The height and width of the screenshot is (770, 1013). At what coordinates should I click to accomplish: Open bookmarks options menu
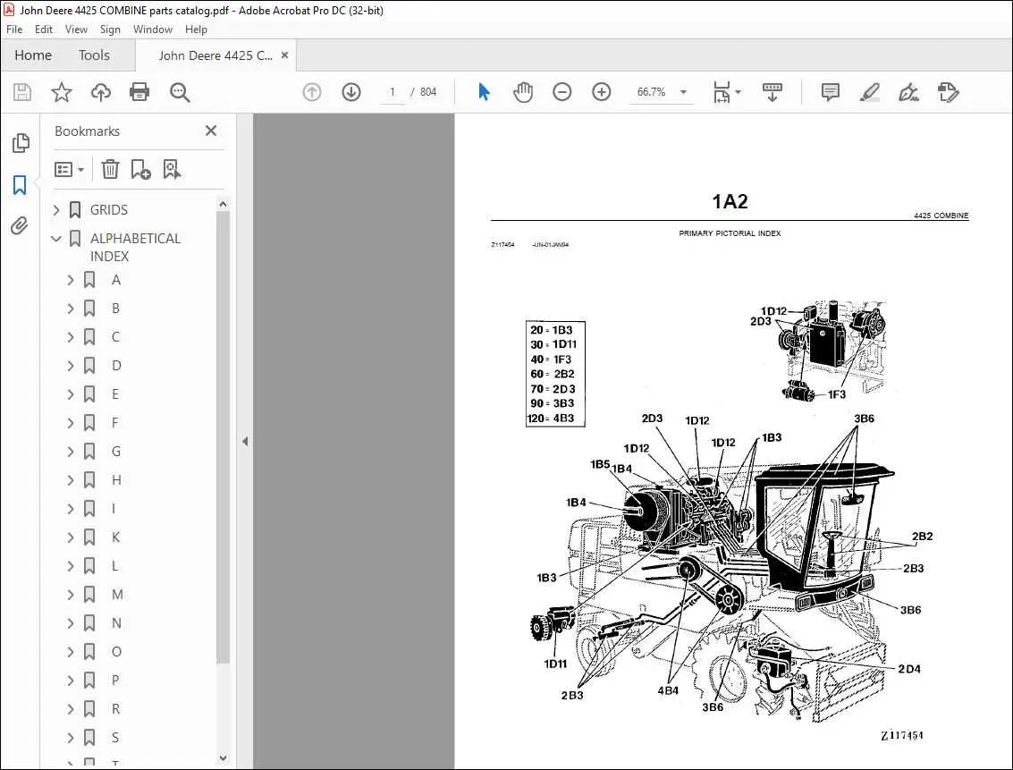[x=69, y=169]
